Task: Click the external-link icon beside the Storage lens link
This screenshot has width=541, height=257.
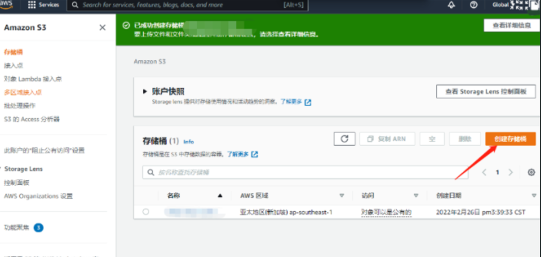Action: coord(308,103)
